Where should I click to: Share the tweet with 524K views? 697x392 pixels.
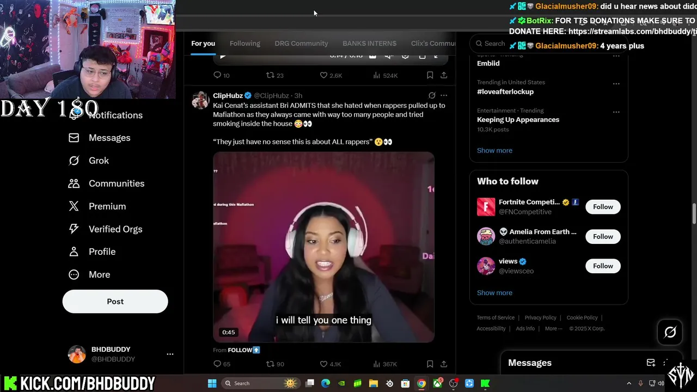(444, 75)
